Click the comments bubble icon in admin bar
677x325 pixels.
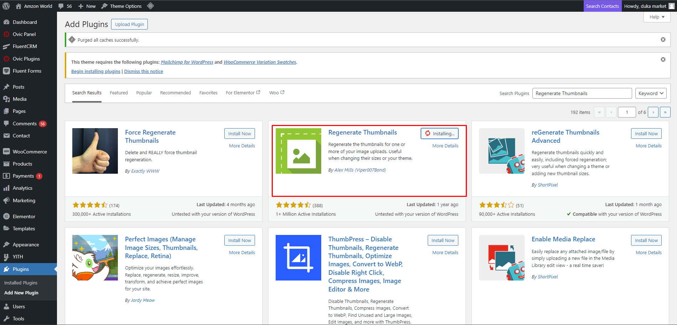click(61, 6)
